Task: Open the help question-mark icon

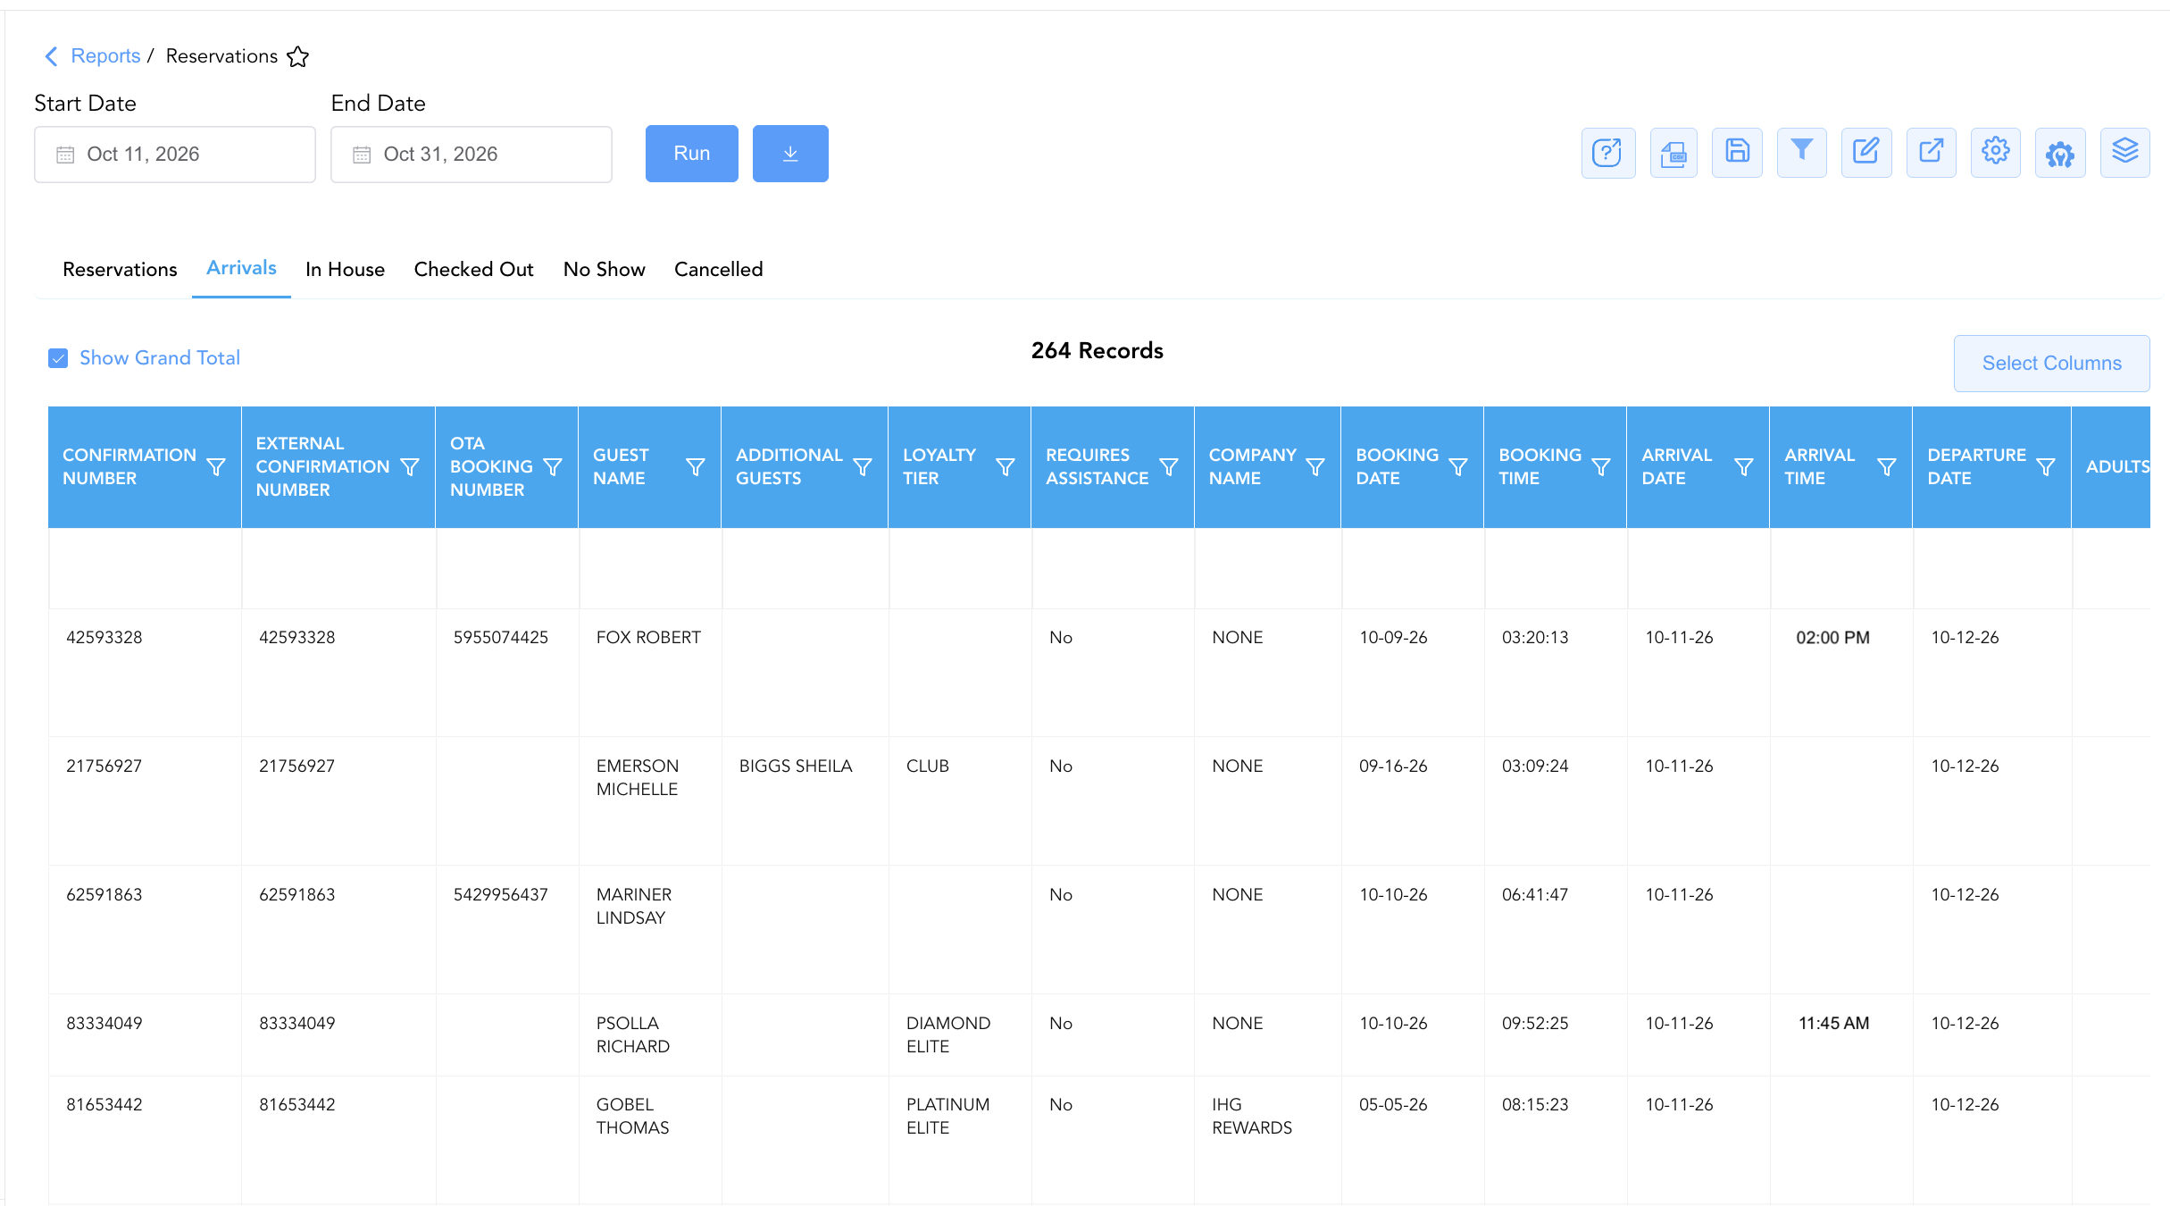Action: click(1607, 153)
